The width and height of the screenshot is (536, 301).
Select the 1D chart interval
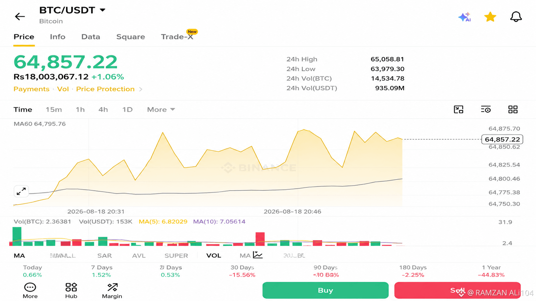point(127,109)
